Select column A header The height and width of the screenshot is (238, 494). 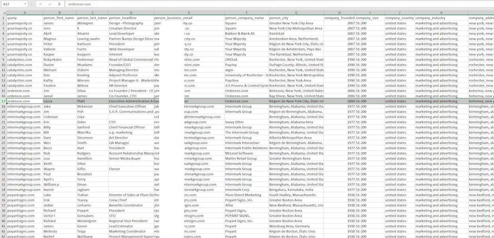(x=25, y=13)
